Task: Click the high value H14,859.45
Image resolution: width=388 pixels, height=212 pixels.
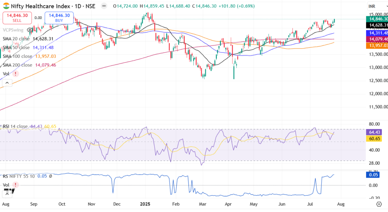Action: tap(152, 6)
